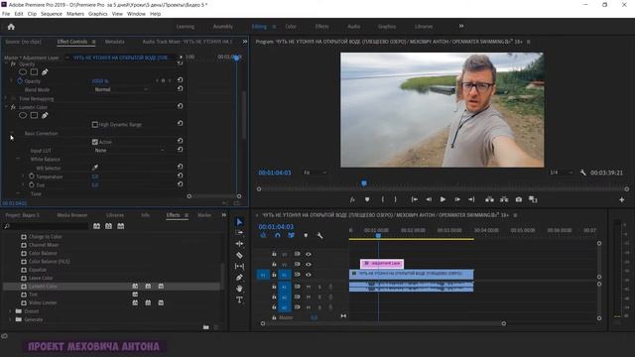Step back one frame
Screen dimensions: 635x357
coord(429,199)
